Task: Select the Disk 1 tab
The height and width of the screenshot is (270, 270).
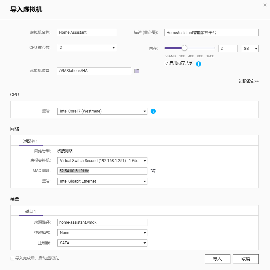Action: pos(31,212)
